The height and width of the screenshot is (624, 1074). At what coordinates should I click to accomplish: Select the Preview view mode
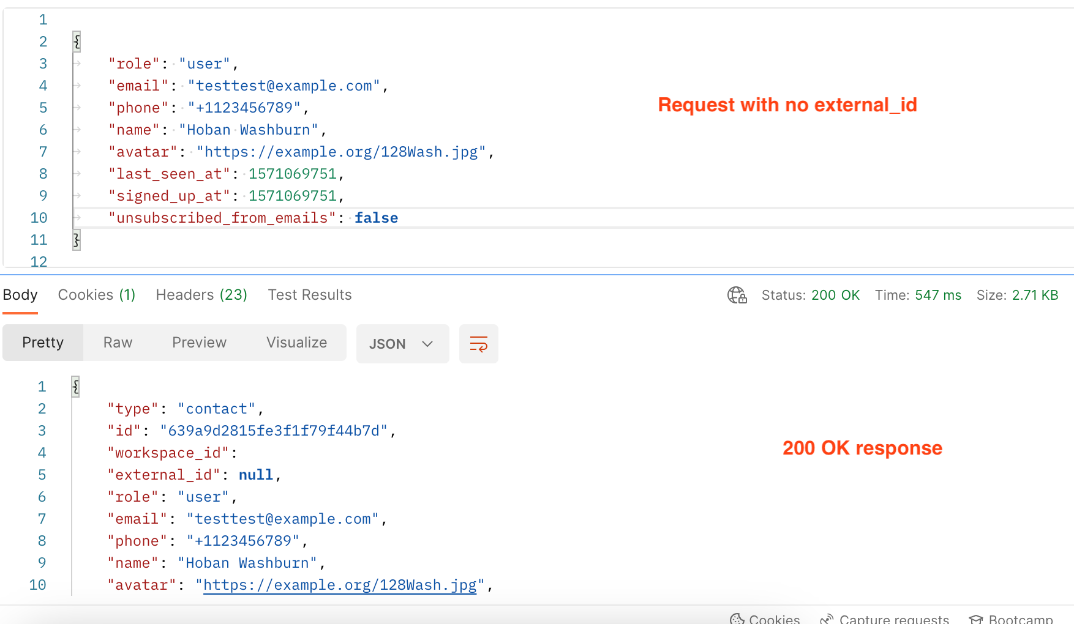tap(199, 343)
